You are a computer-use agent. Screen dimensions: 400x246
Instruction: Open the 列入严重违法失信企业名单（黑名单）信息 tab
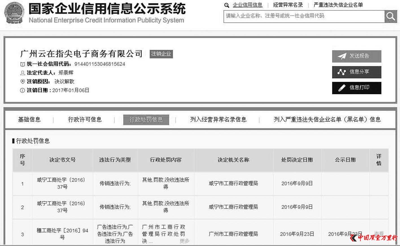327,120
